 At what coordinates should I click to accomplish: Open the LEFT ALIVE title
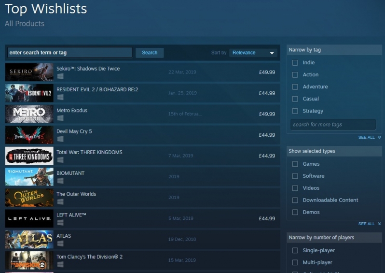71,215
